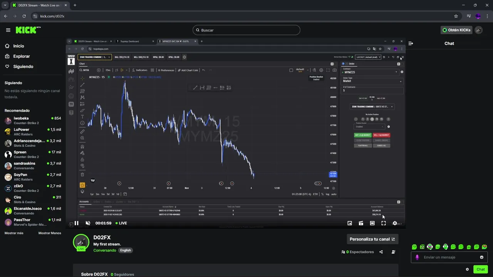
Task: Bookmark this page with star icon
Action: pos(456,16)
